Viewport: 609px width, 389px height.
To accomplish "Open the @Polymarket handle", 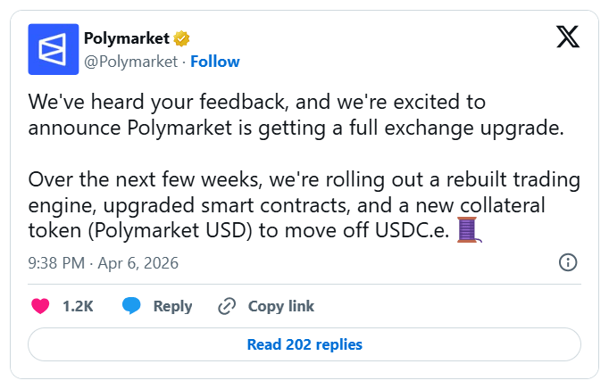I will 130,62.
